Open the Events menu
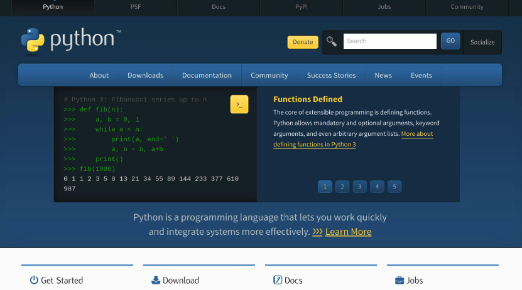 [x=421, y=75]
